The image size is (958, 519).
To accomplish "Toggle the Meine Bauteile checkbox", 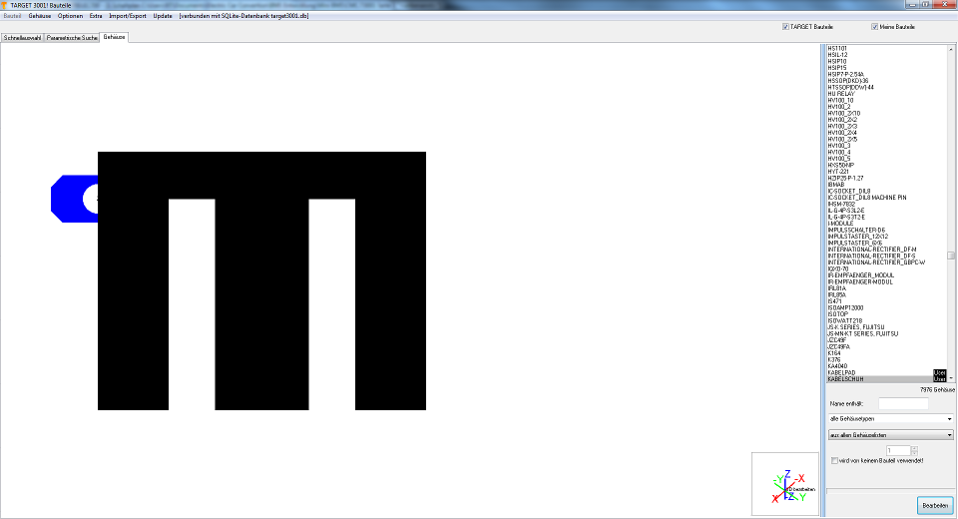I will click(x=874, y=27).
